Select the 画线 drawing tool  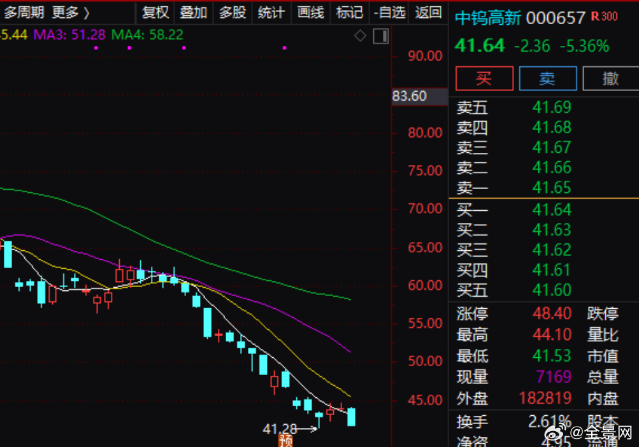(310, 13)
